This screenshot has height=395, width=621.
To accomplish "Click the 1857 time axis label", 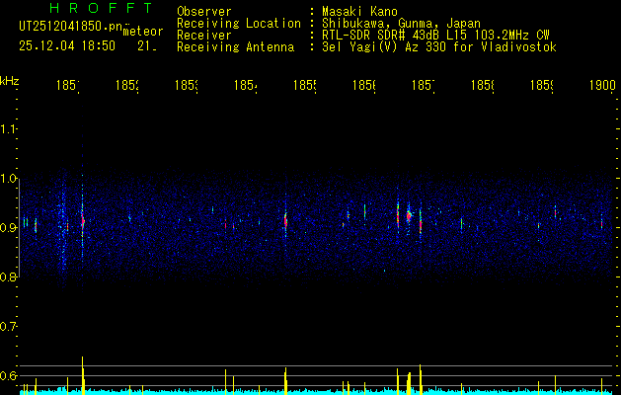I will pyautogui.click(x=424, y=85).
